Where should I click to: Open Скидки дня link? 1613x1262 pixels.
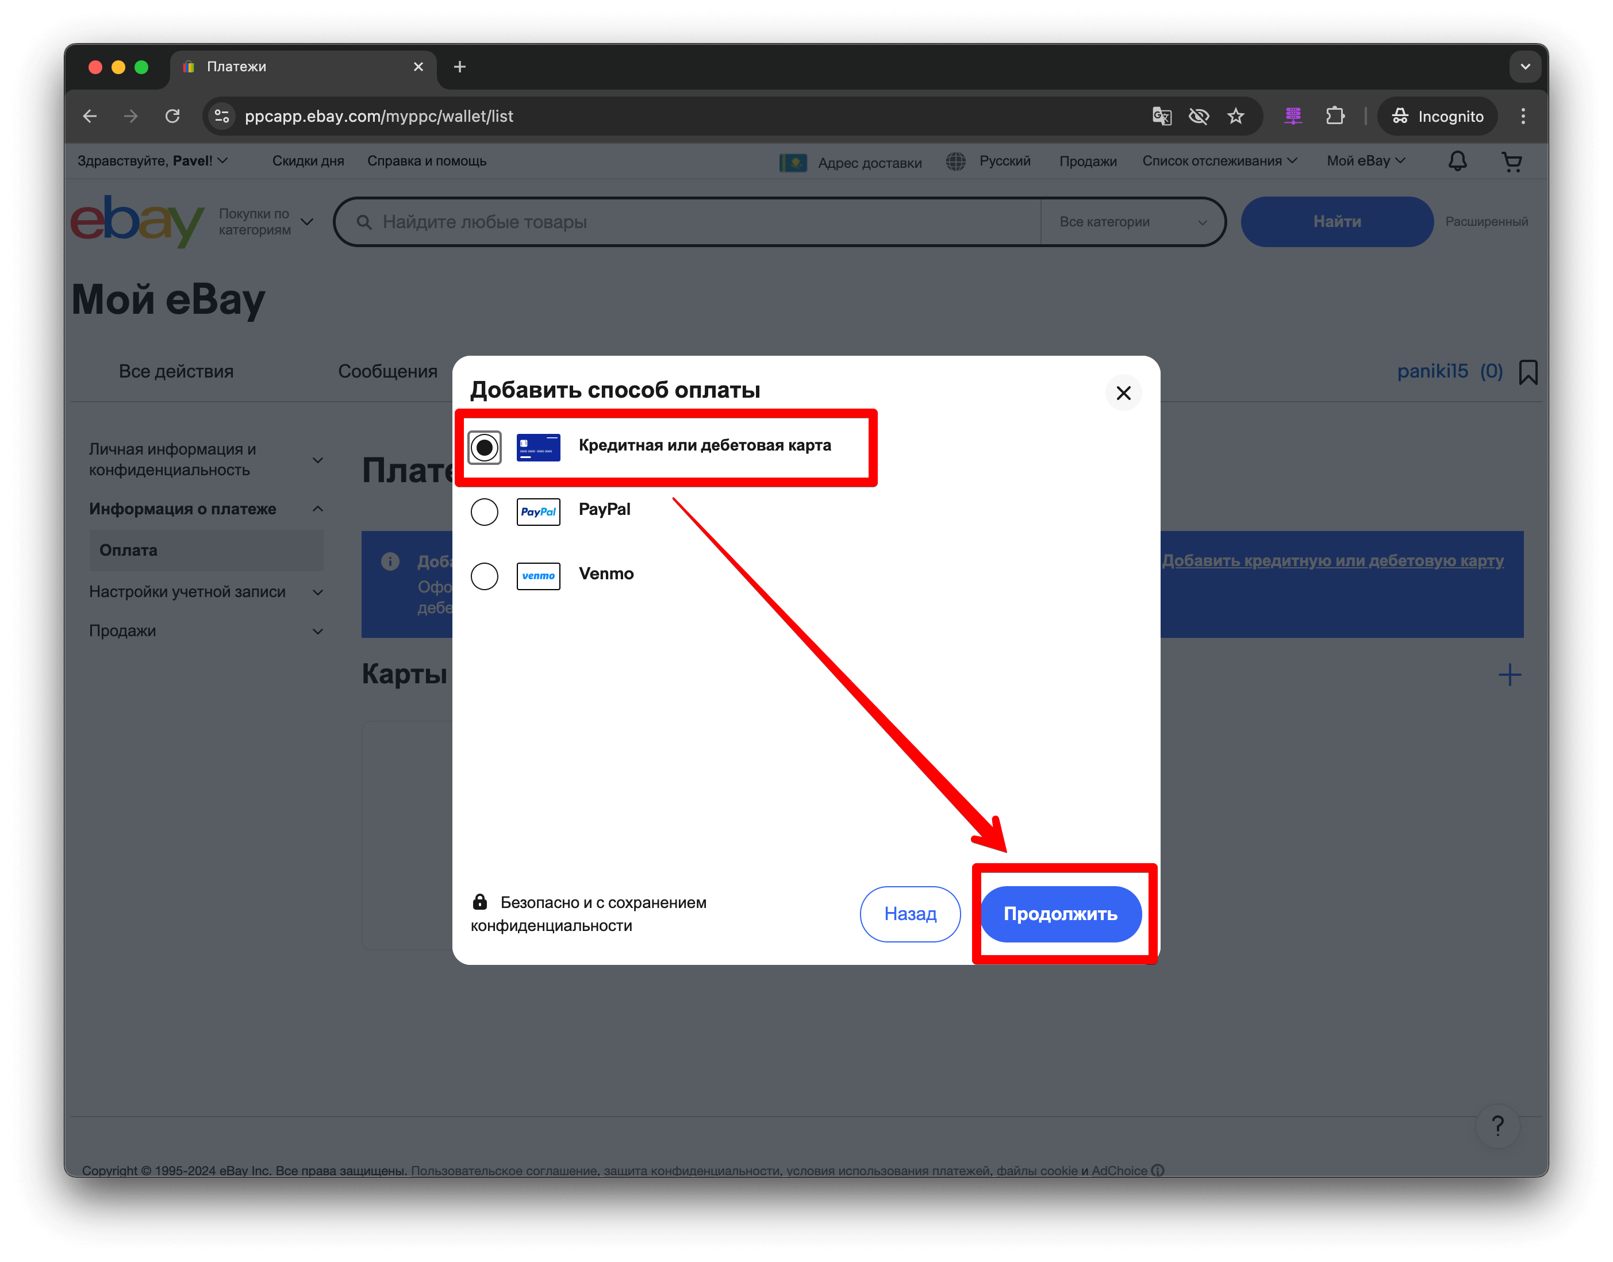click(308, 161)
